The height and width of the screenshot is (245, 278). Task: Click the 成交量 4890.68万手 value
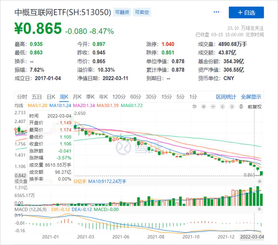click(x=233, y=44)
